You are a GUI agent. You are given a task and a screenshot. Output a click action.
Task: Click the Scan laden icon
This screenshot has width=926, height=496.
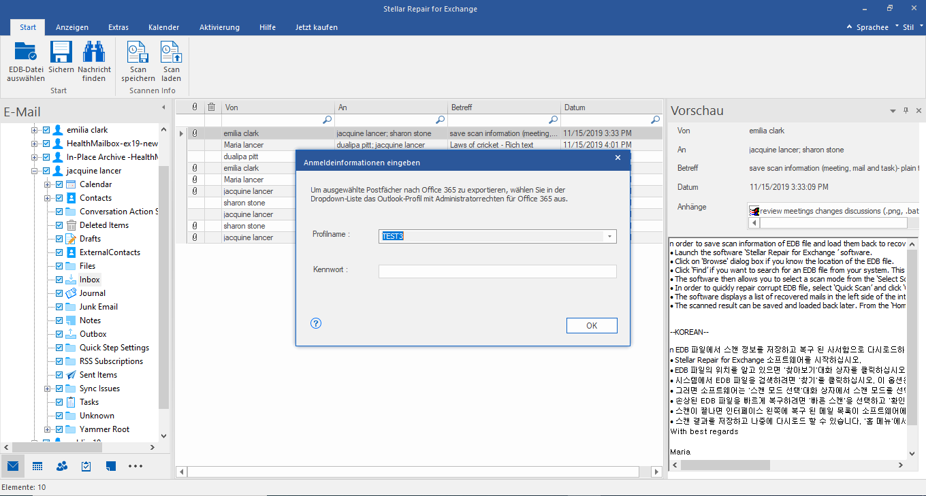coord(171,53)
